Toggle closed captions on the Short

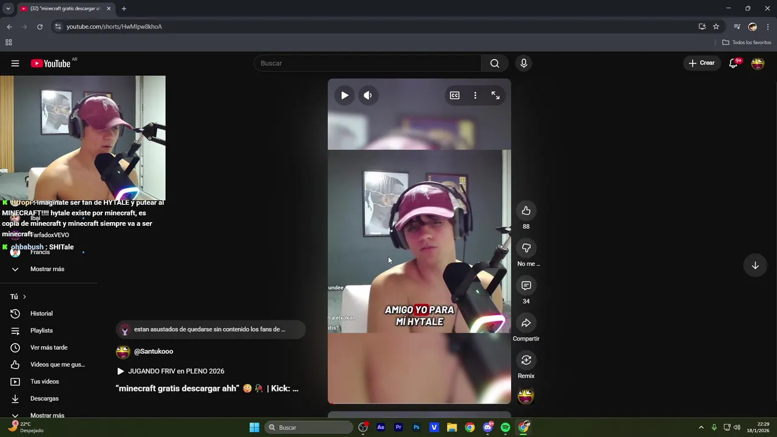click(455, 95)
